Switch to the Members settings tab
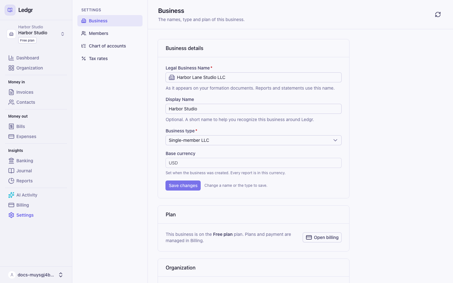Screen dimensions: 453x283 click(x=110, y=33)
